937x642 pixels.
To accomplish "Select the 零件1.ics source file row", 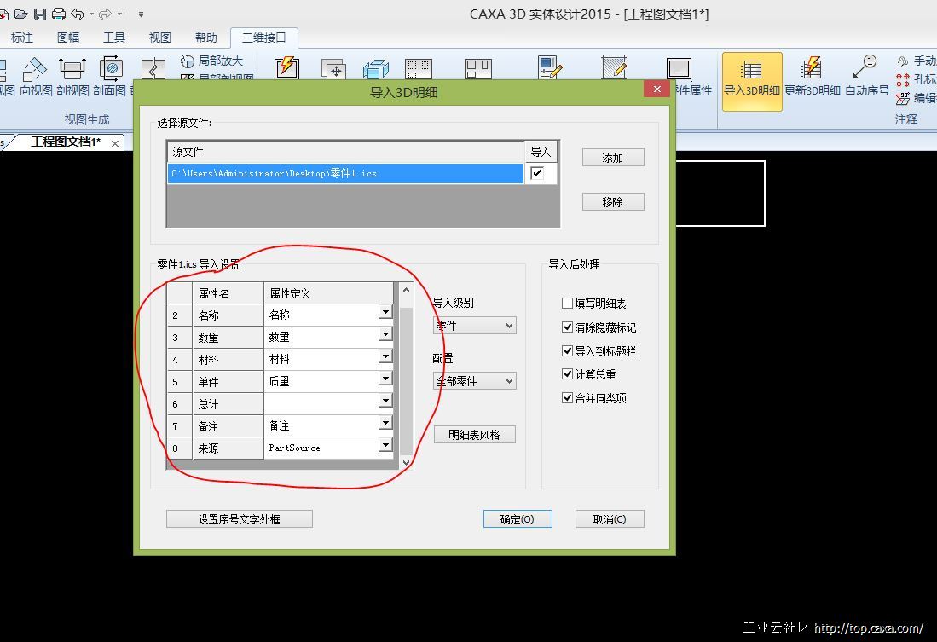I will 344,173.
